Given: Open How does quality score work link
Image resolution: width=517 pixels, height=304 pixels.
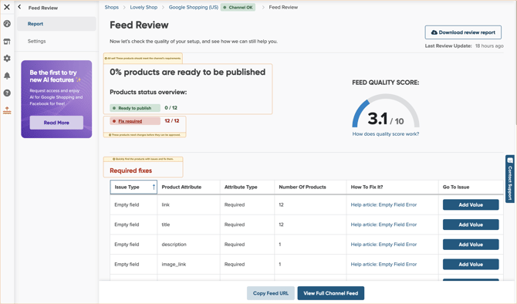Looking at the screenshot, I should point(386,133).
